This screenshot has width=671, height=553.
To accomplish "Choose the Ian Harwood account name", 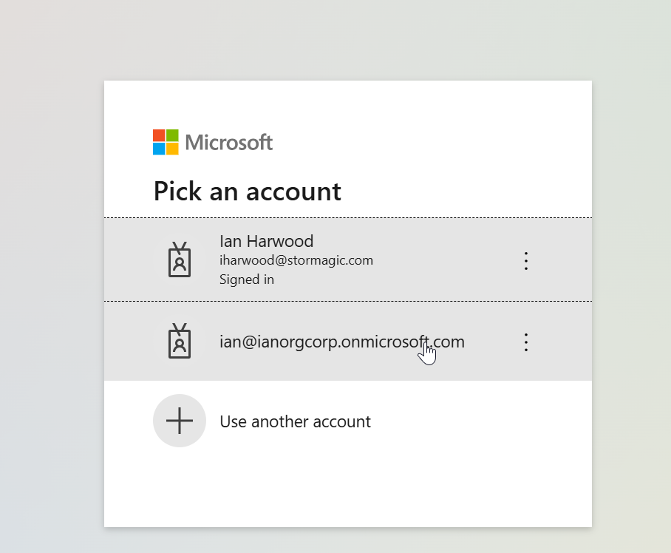I will pyautogui.click(x=266, y=242).
